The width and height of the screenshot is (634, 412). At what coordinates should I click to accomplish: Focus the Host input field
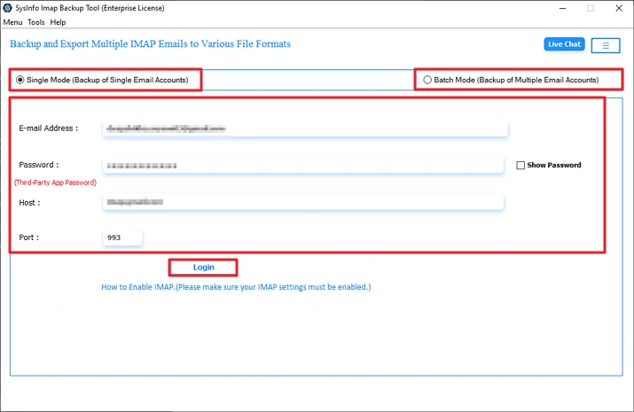click(303, 202)
